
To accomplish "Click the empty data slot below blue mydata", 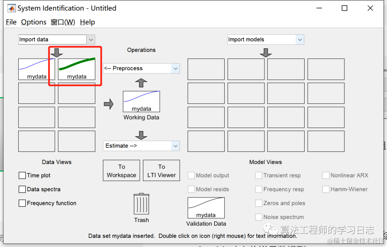I will [x=37, y=93].
